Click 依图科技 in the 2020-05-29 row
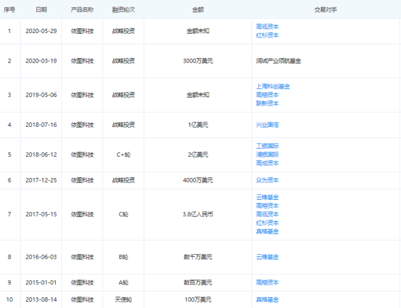 click(x=83, y=31)
